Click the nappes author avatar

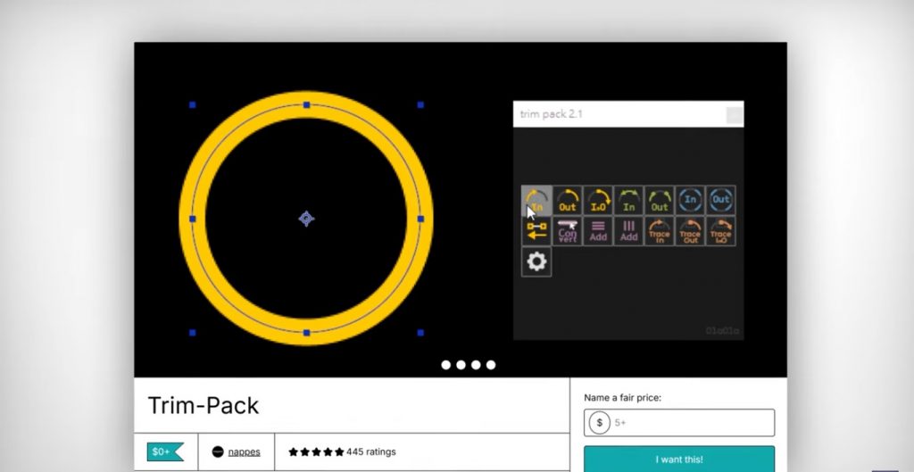pos(218,451)
